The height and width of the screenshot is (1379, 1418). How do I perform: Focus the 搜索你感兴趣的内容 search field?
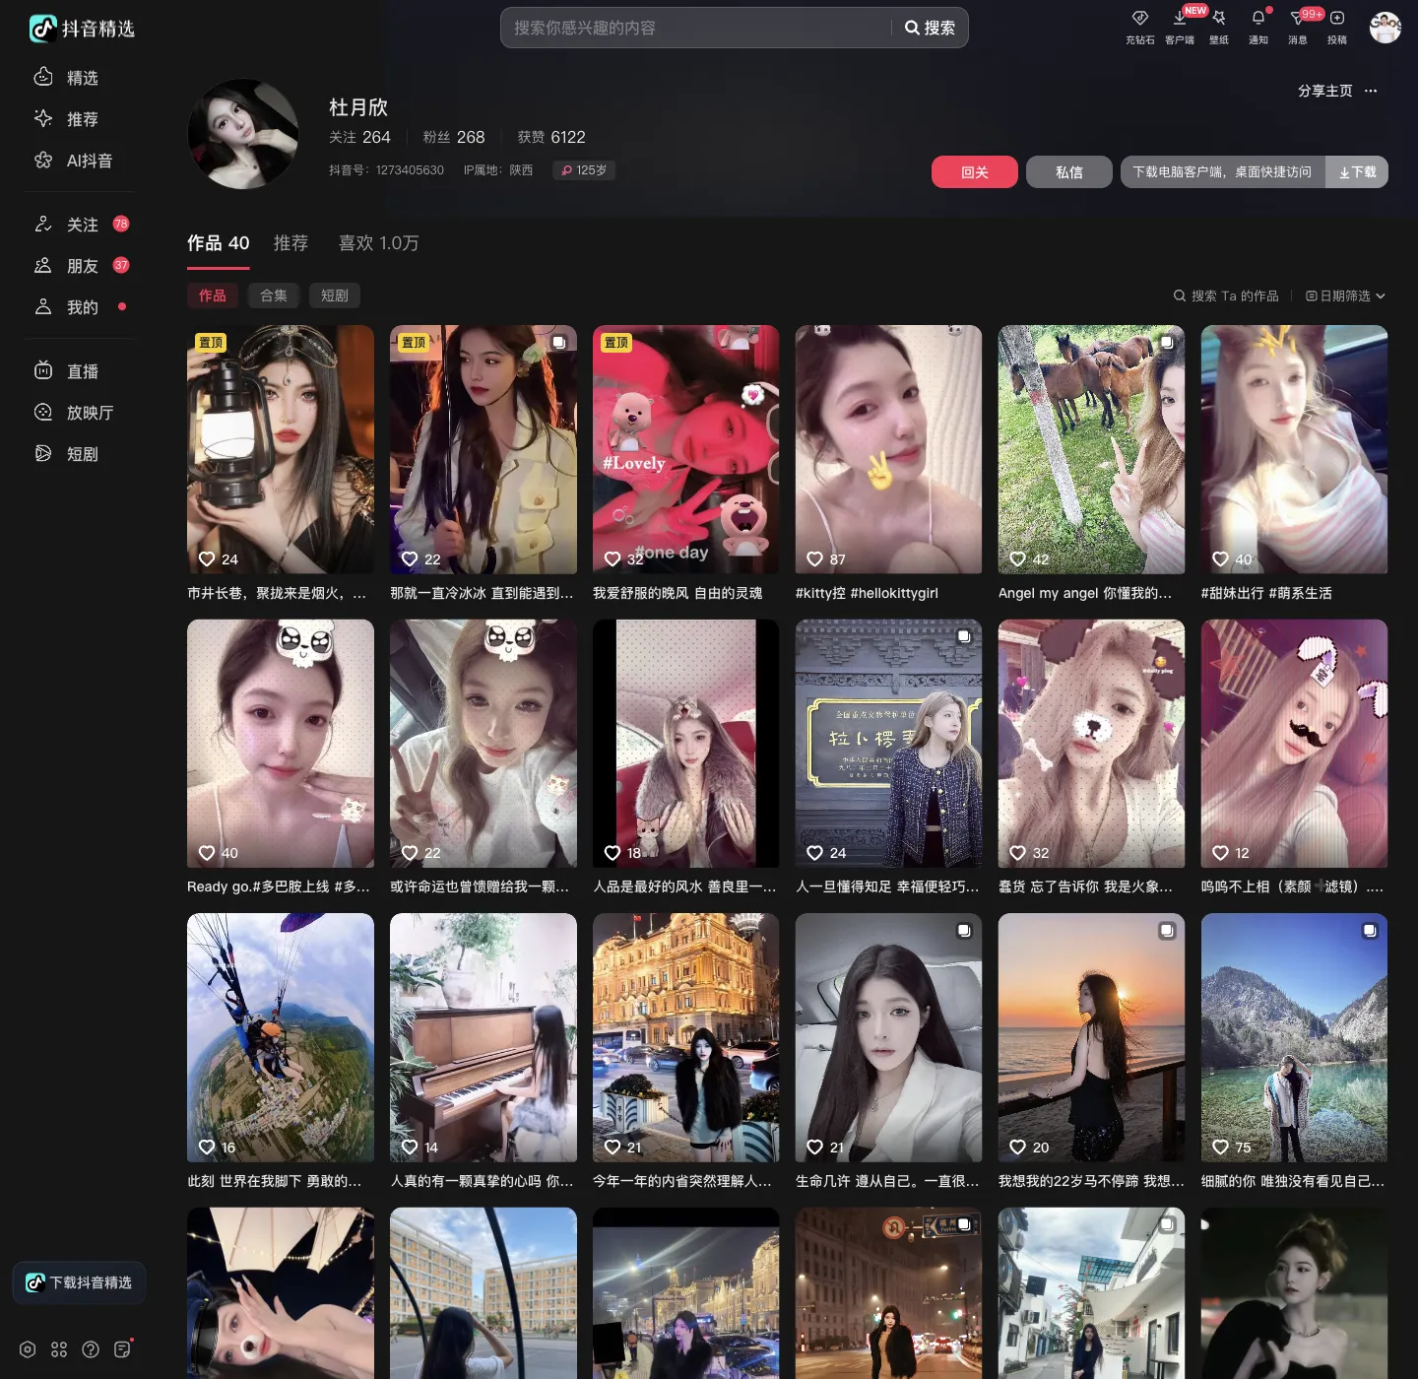(x=697, y=28)
